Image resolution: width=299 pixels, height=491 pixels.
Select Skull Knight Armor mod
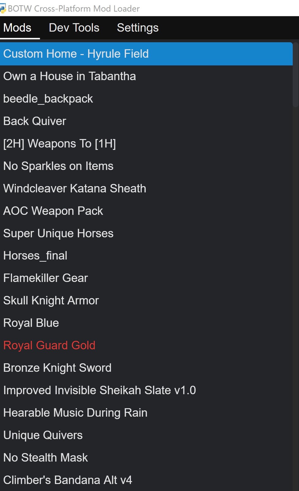(146, 300)
